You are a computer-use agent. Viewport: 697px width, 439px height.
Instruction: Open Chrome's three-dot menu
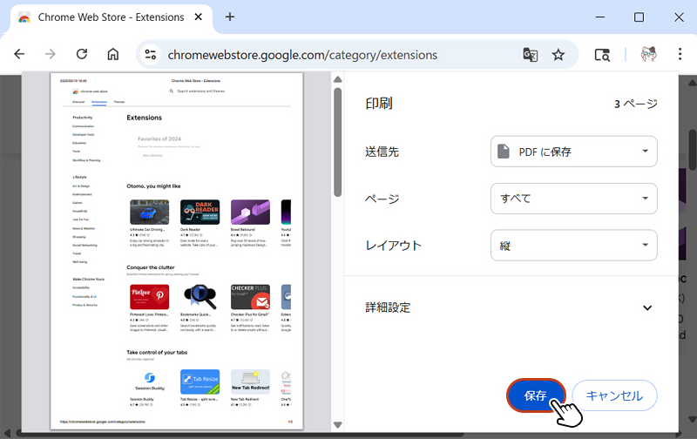(x=680, y=54)
